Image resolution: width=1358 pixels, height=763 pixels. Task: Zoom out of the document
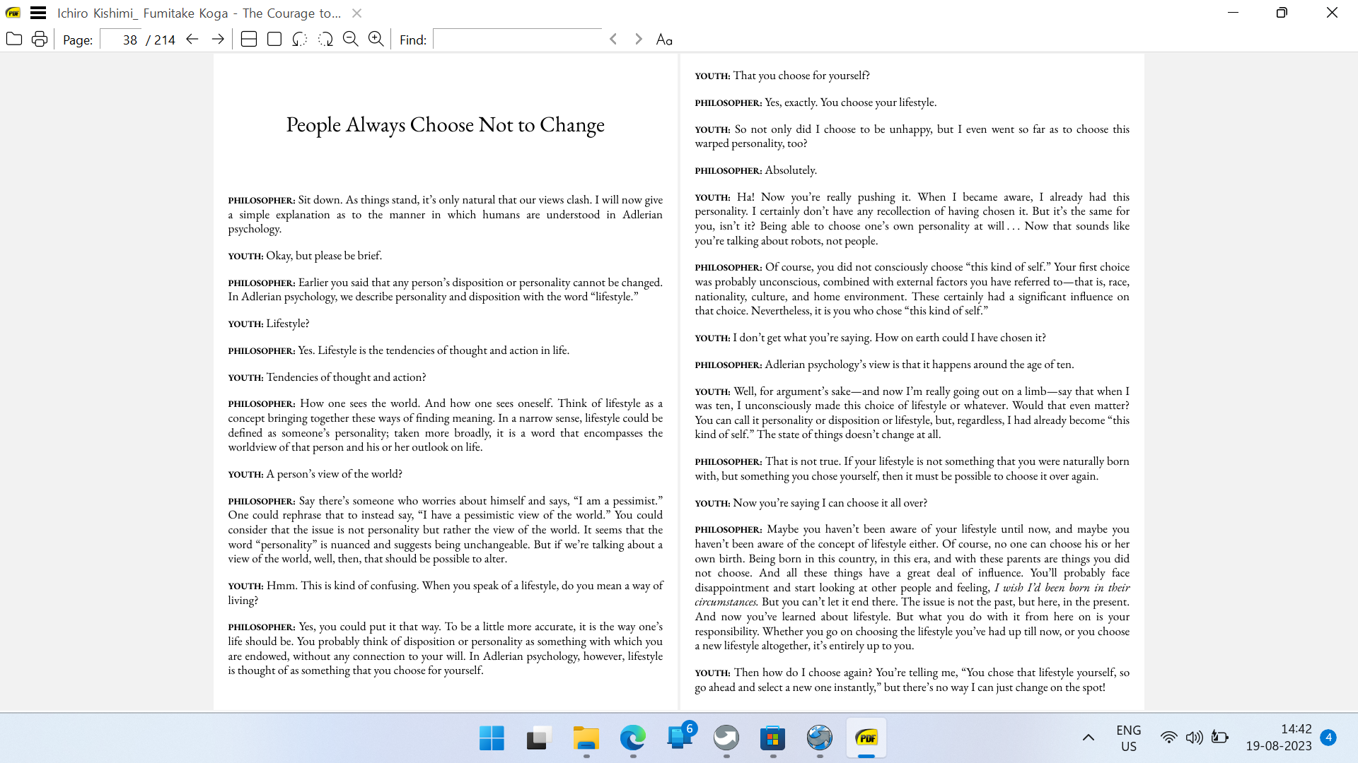click(x=351, y=39)
